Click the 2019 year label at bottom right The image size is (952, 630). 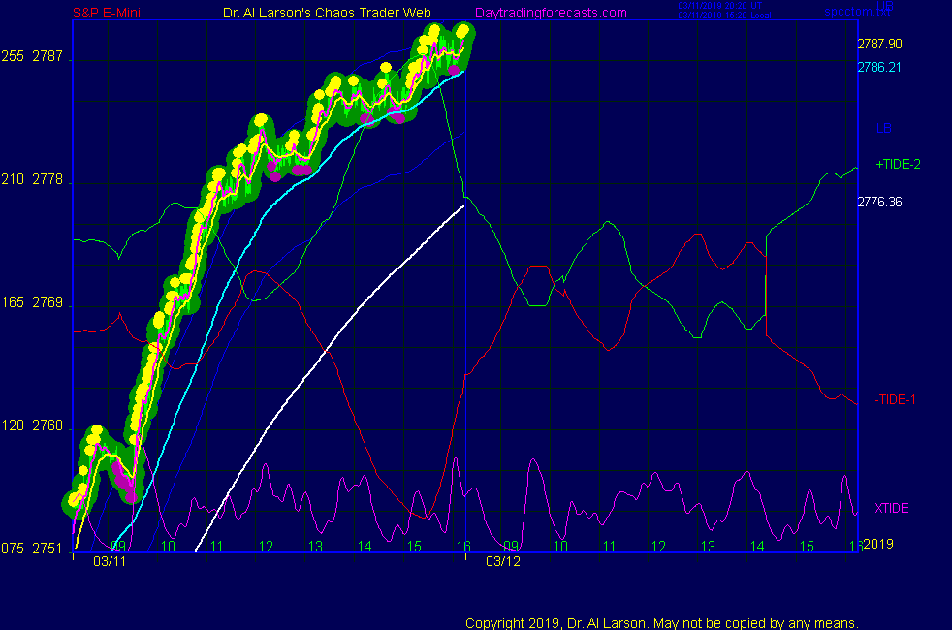[x=877, y=544]
